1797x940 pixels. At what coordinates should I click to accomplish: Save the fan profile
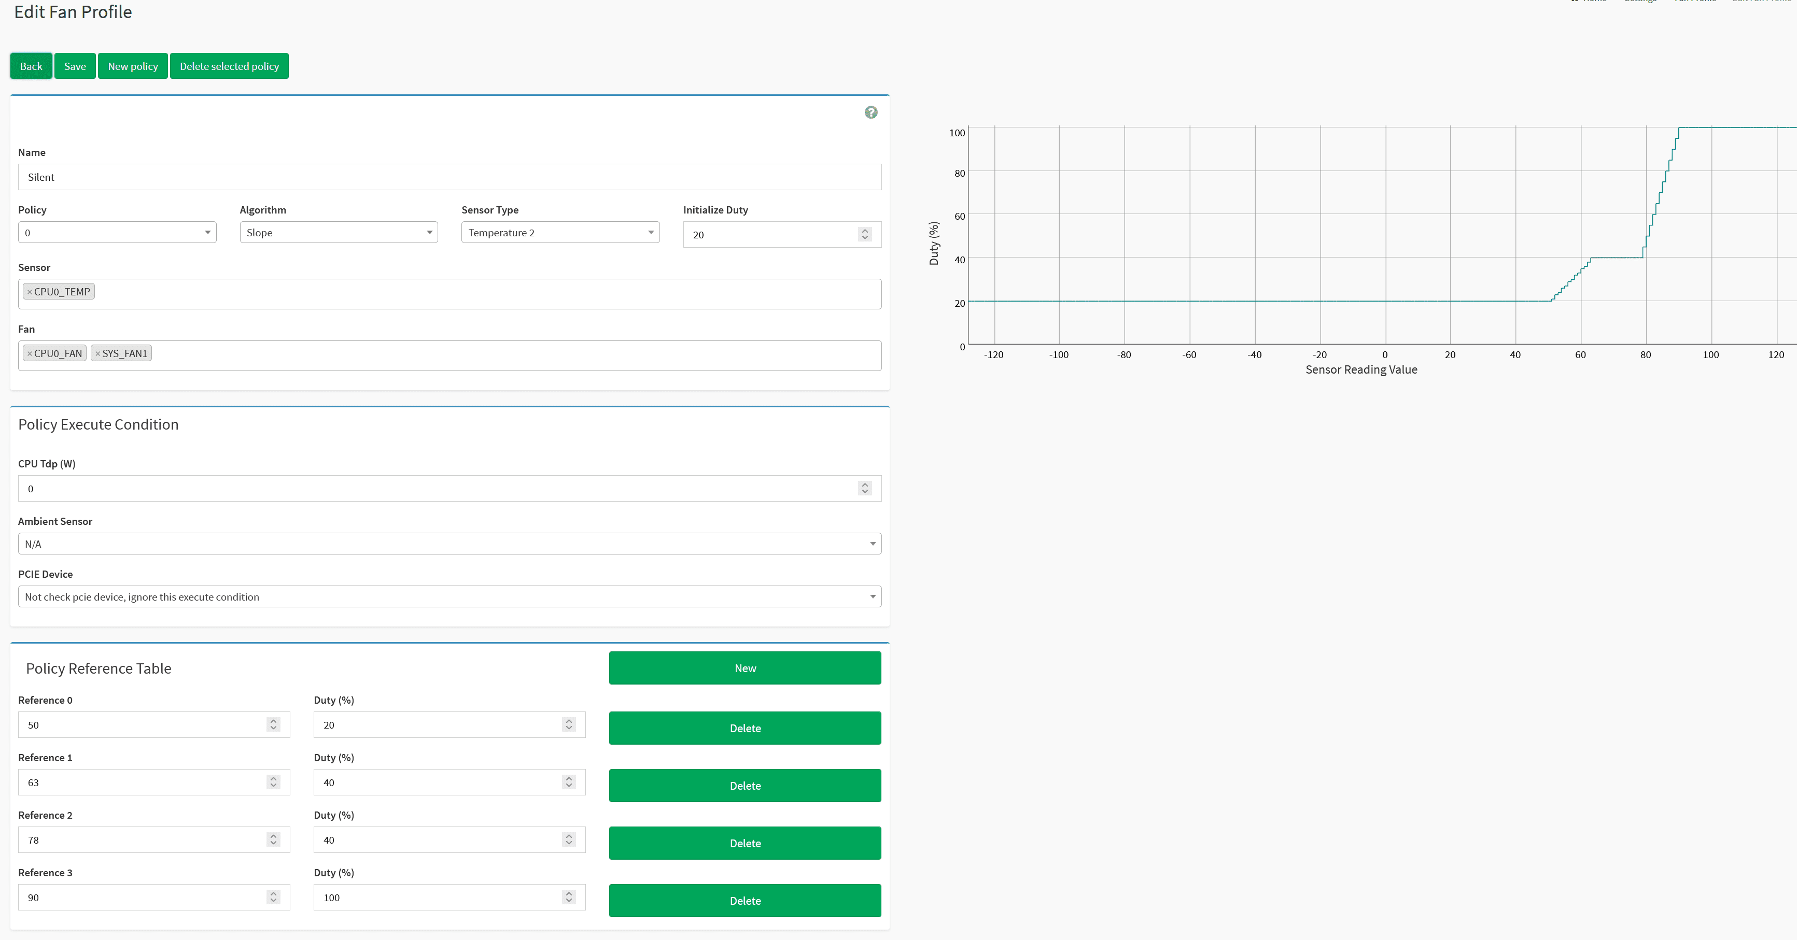tap(75, 66)
